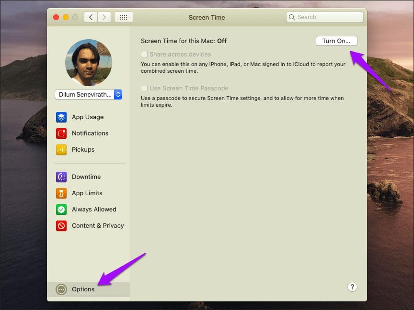This screenshot has width=414, height=310.
Task: Show all preferences grid icon
Action: (124, 17)
